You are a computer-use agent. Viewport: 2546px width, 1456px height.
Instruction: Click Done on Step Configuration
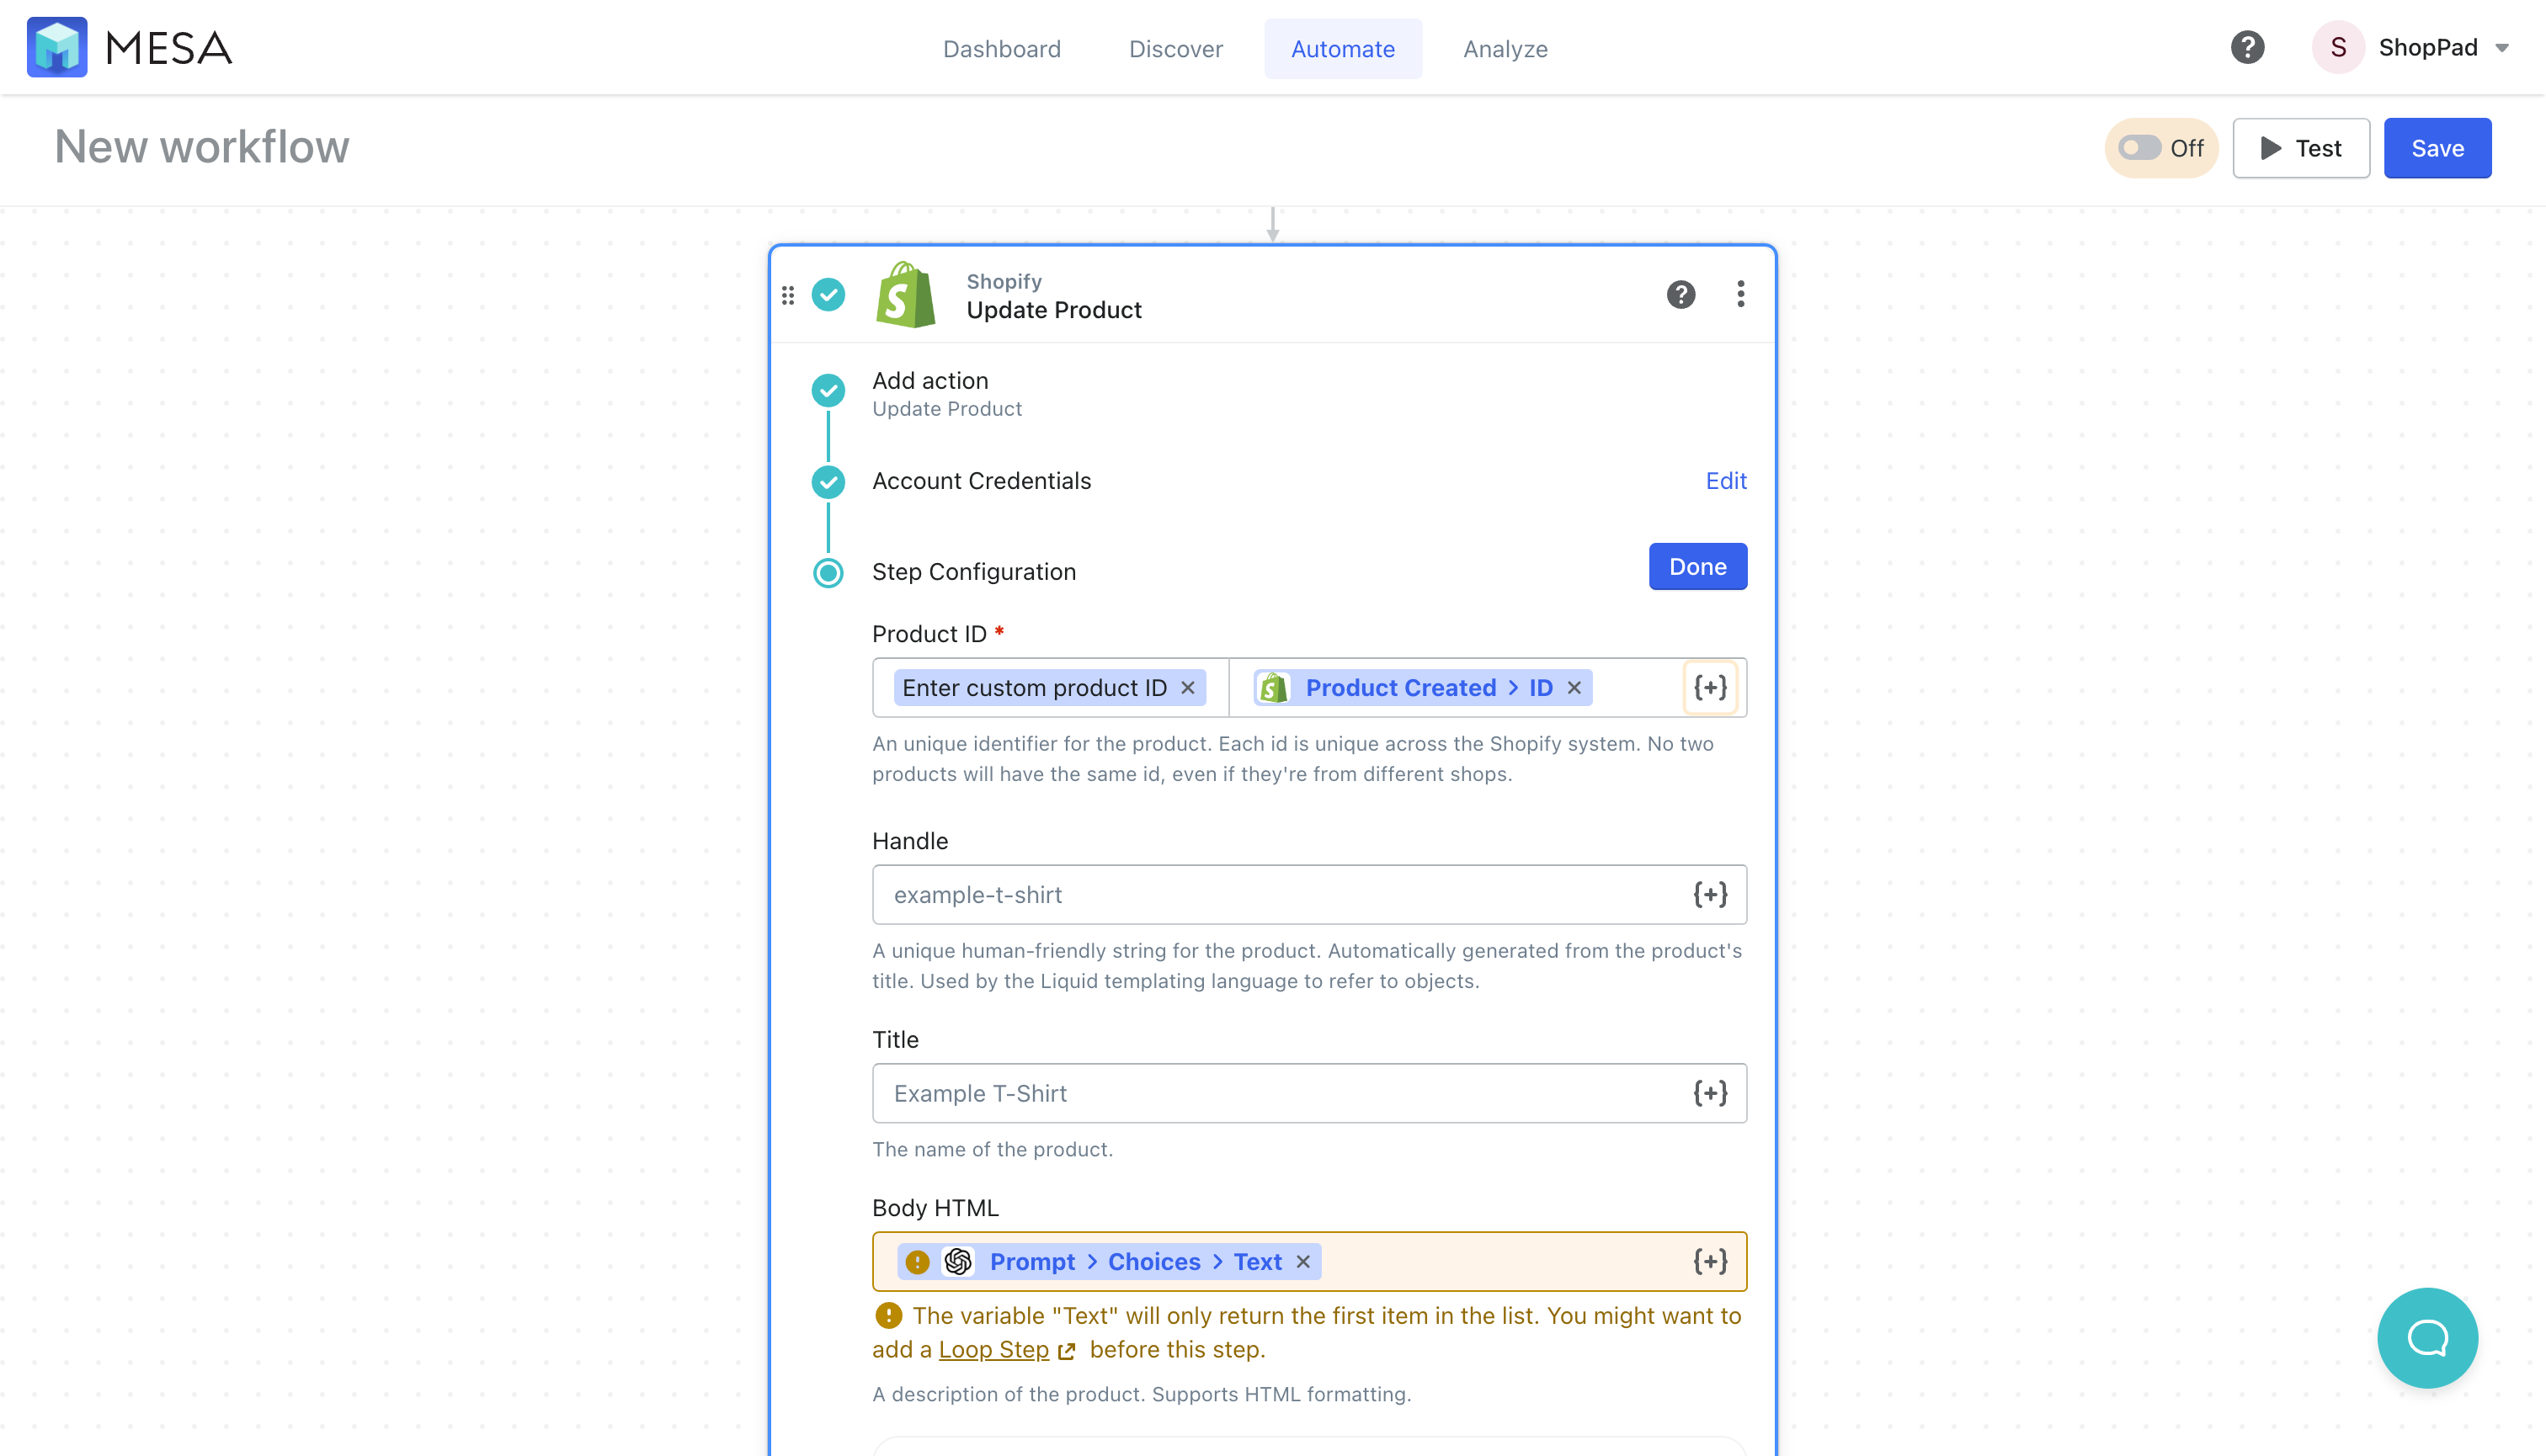click(1697, 566)
